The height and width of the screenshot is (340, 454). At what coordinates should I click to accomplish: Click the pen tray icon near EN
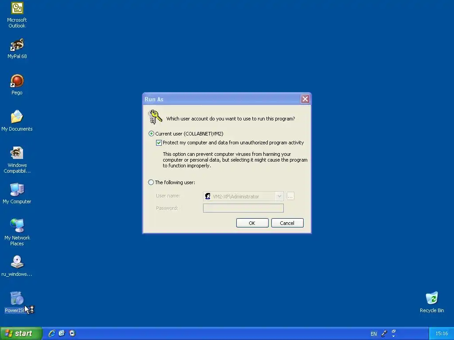pos(384,334)
